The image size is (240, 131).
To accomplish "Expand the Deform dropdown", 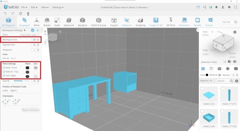I will [69, 22].
